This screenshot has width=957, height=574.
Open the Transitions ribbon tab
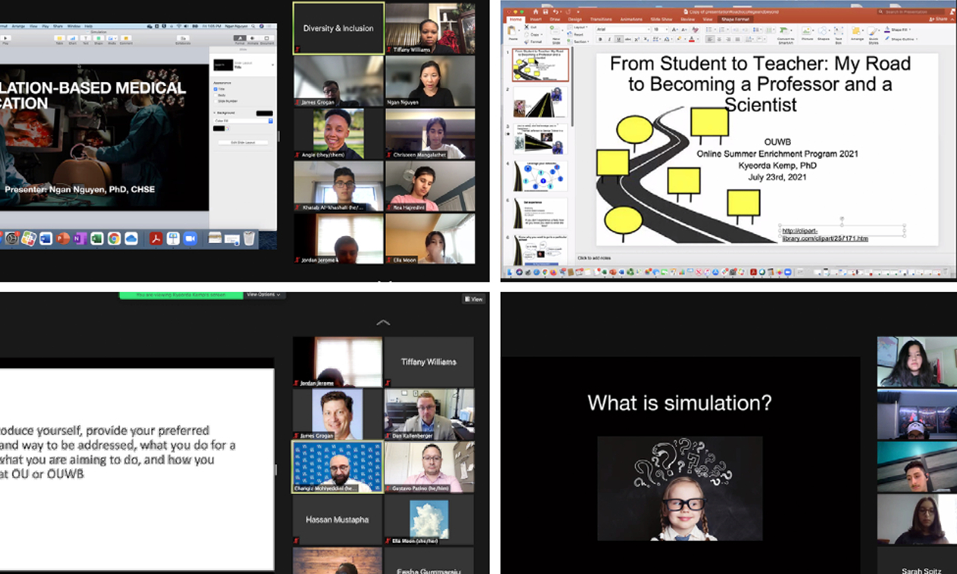601,20
